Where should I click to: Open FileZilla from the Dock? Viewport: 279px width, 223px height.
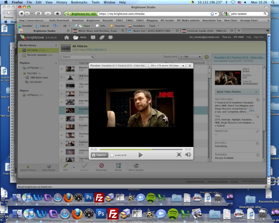113,214
